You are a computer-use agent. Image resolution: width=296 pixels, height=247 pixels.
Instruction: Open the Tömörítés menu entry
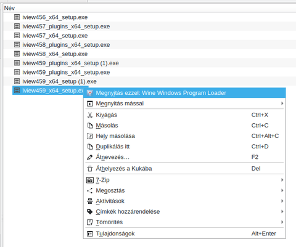click(x=184, y=222)
